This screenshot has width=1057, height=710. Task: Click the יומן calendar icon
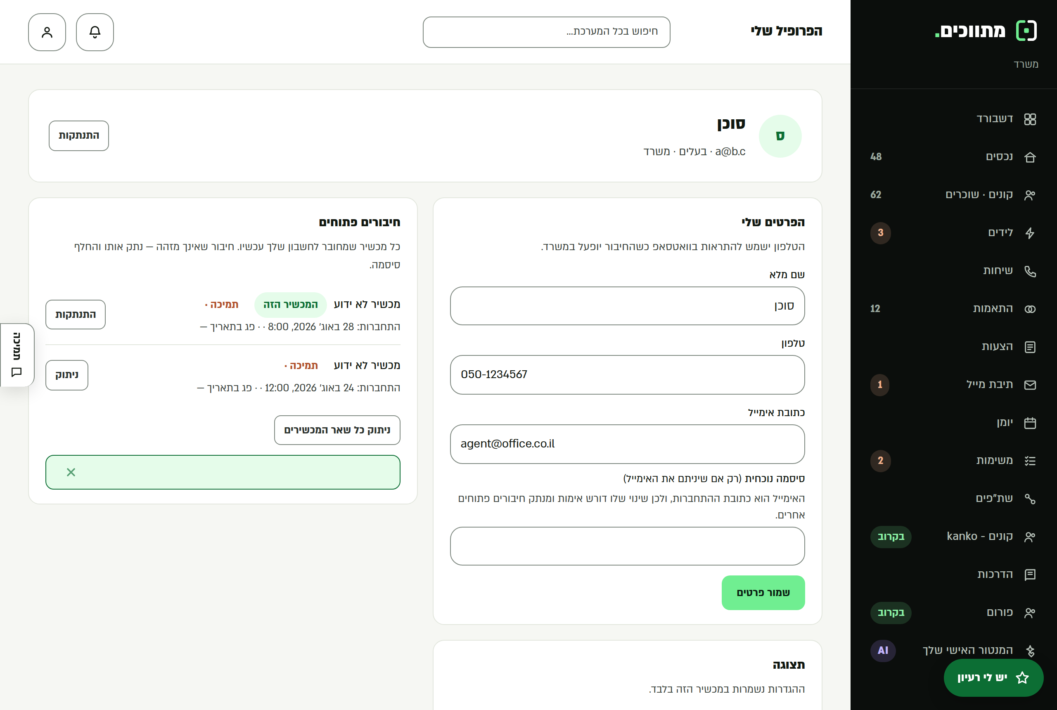[1030, 423]
